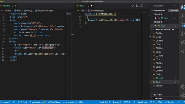This screenshot has height=104, width=185.
Task: Open 07.html in the file explorer
Action: 164,56
